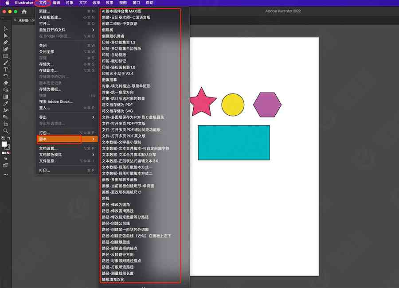
Task: Click the white Fill swatch
Action: 4,144
